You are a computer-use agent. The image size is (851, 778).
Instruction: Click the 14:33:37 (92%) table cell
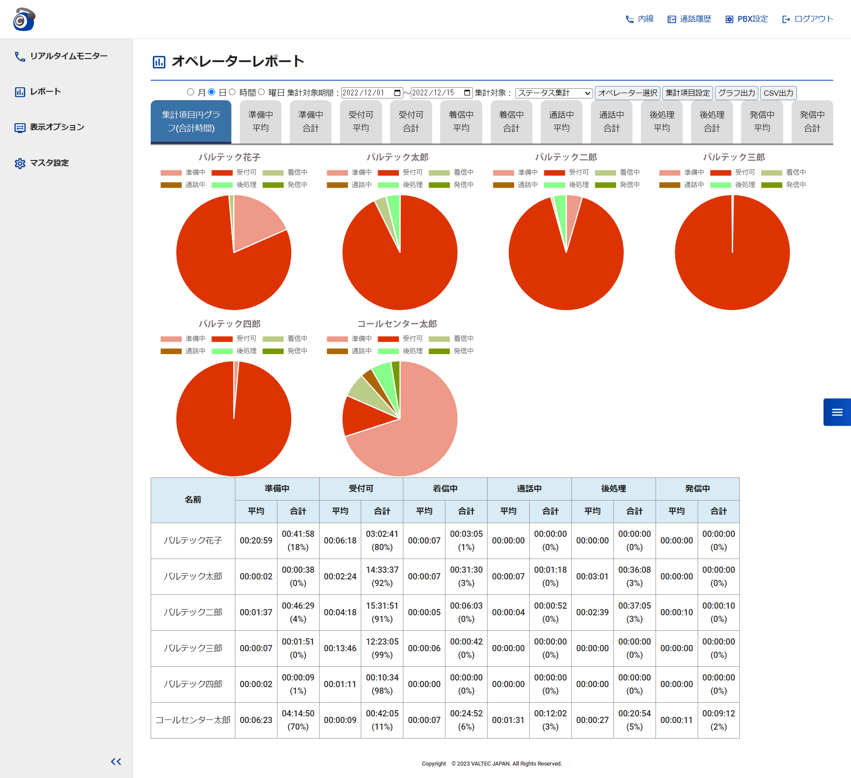(382, 576)
